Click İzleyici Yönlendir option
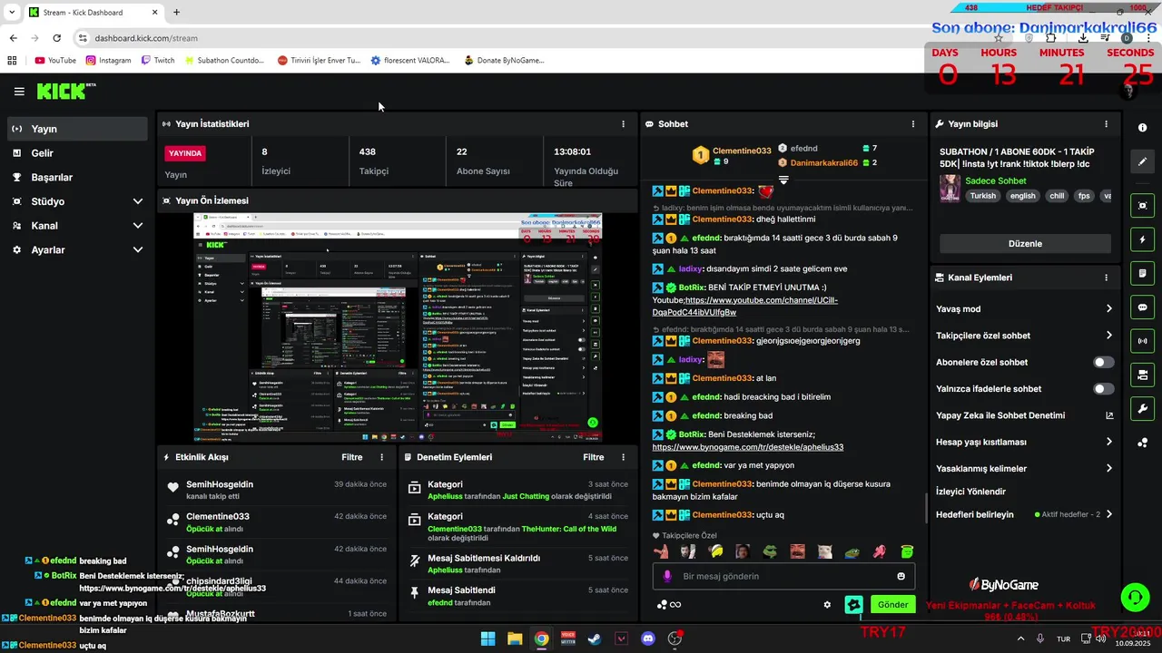This screenshot has height=653, width=1162. [970, 492]
